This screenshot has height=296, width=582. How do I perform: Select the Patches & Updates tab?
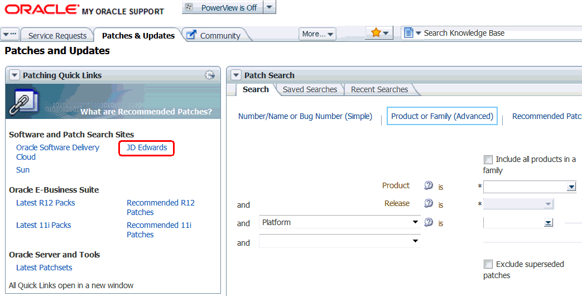pyautogui.click(x=138, y=36)
